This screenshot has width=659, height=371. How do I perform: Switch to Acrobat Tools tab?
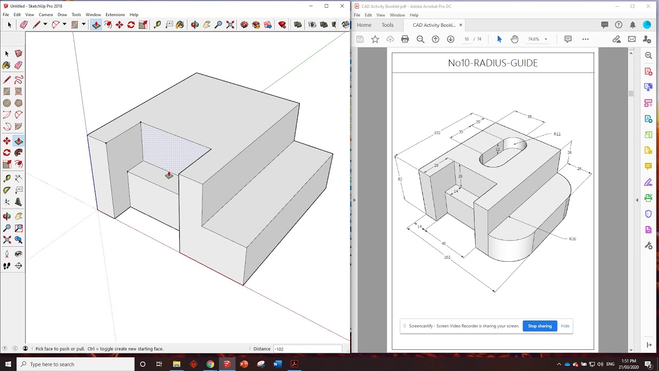pos(388,25)
